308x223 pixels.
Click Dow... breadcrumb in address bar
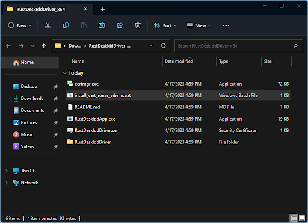[x=75, y=46]
